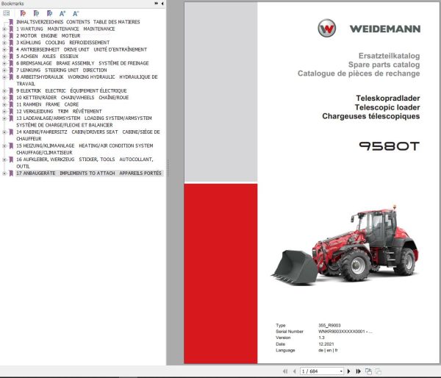Image resolution: width=441 pixels, height=378 pixels.
Task: Open 13 LADEANLAGE/ARMSYSTEM LOADING SYSTEM bookmark
Action: click(x=84, y=121)
